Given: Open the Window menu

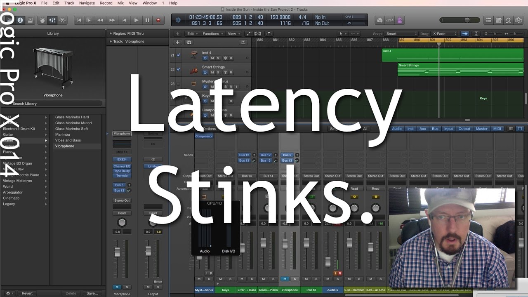Looking at the screenshot, I should tap(149, 3).
